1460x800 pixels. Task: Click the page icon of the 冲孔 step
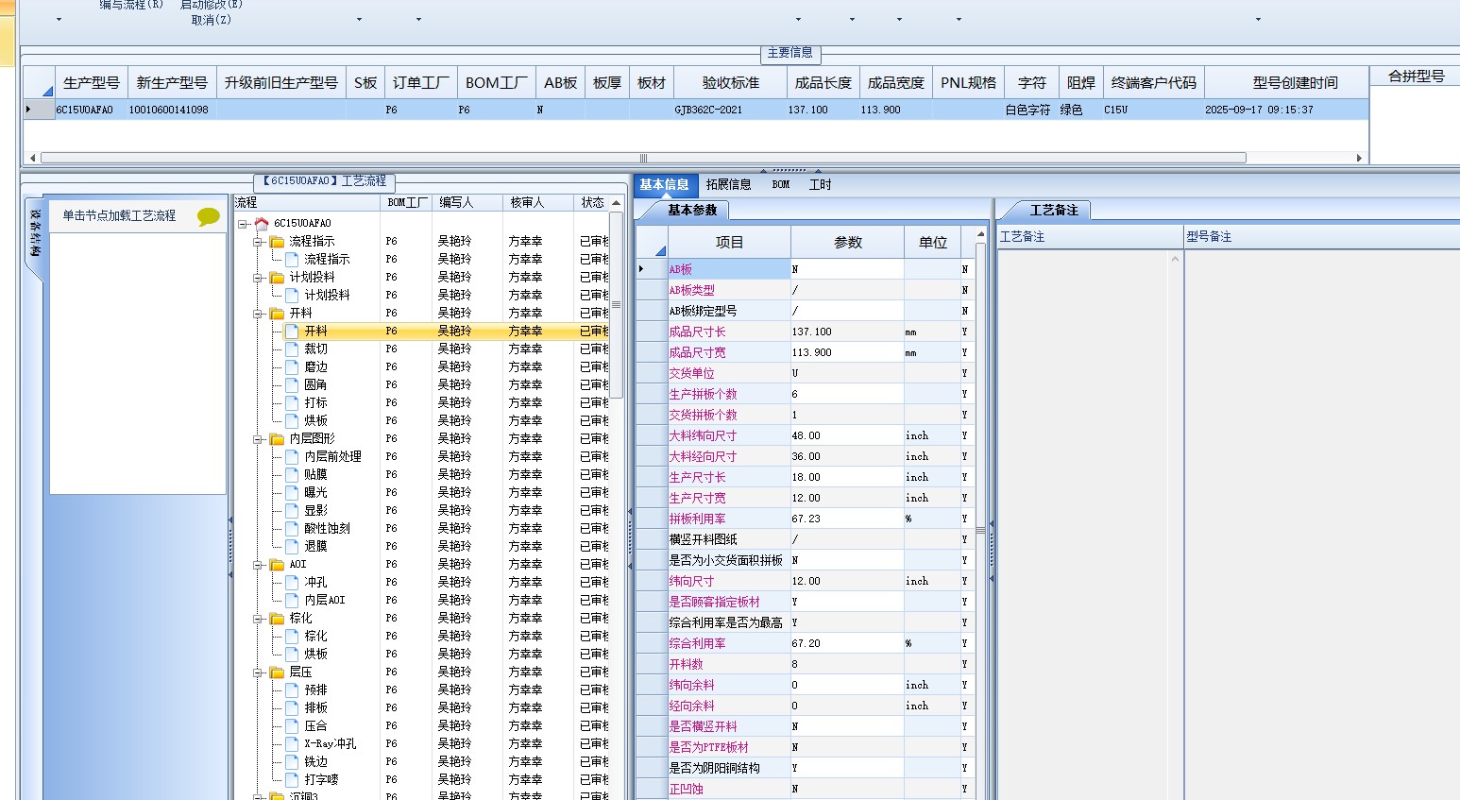coord(292,583)
